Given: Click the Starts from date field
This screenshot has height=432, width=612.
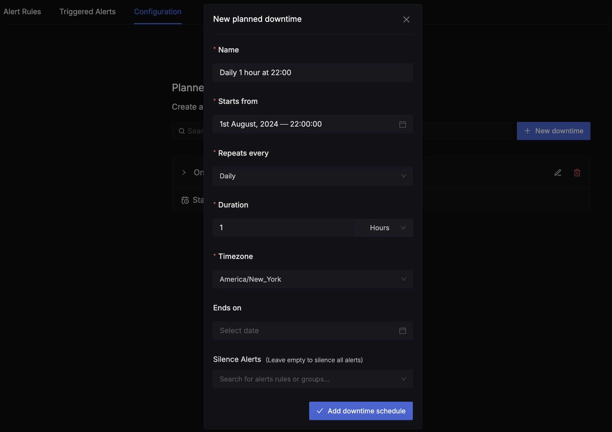Looking at the screenshot, I should [313, 124].
